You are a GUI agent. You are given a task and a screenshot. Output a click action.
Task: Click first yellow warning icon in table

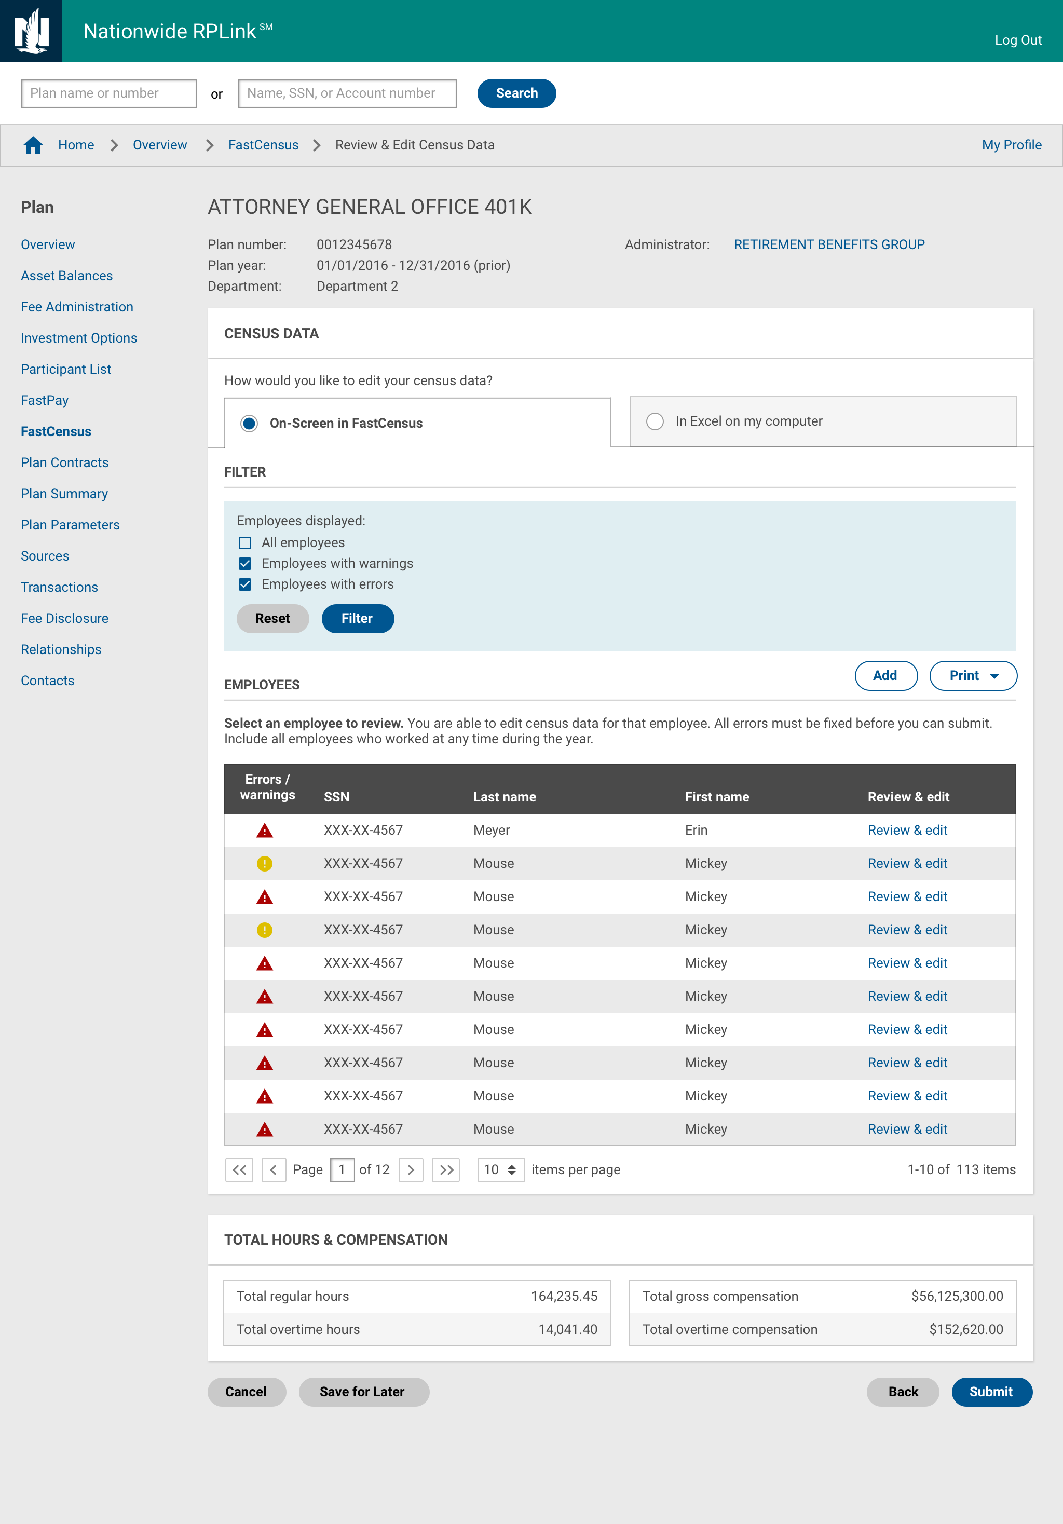click(265, 864)
